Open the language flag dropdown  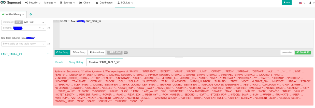point(302,3)
